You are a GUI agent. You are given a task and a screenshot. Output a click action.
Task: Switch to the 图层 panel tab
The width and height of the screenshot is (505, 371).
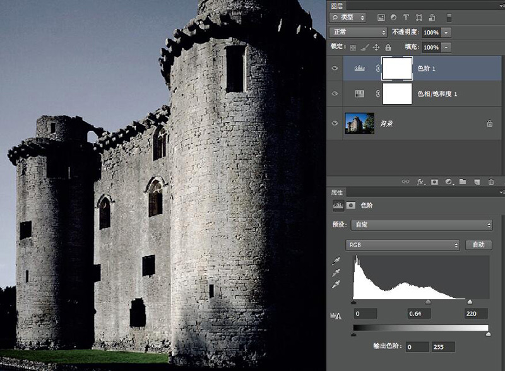(338, 4)
